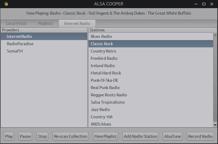The height and width of the screenshot is (144, 218).
Task: Select the Internet Radio tab
Action: point(77,23)
